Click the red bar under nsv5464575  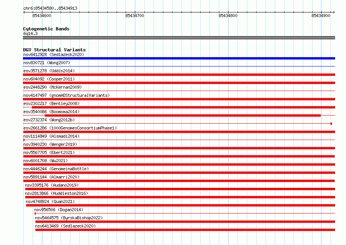click(x=185, y=222)
